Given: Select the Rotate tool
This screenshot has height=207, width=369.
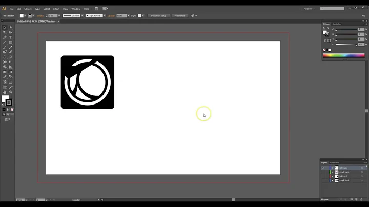Looking at the screenshot, I should coord(5,57).
